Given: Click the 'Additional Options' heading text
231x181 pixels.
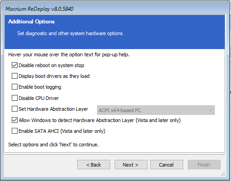Looking at the screenshot, I should (32, 22).
